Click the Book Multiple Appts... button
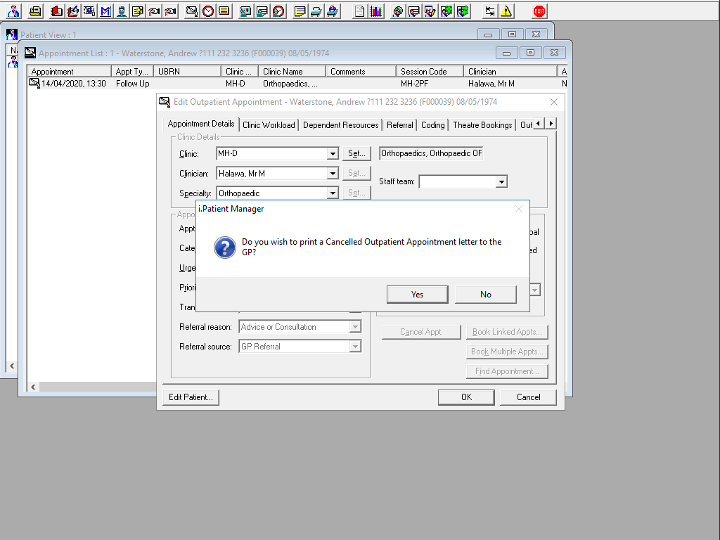Image resolution: width=720 pixels, height=540 pixels. 507,352
